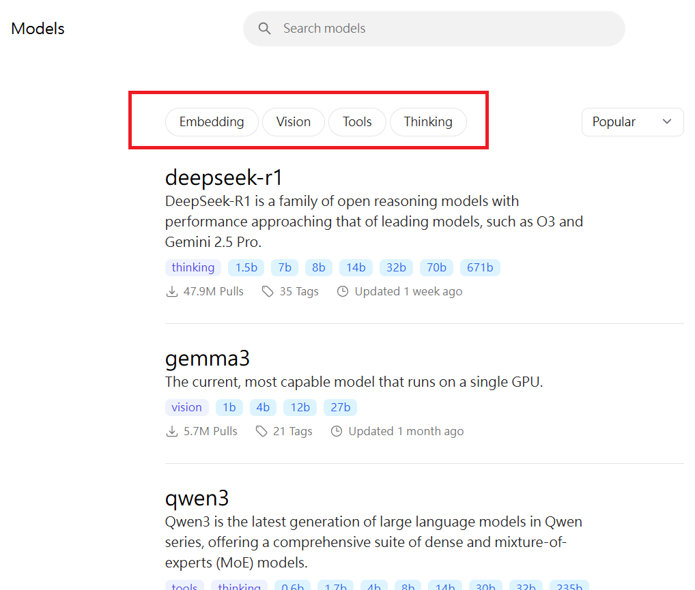Click the tag icon beside 21 Tags

click(x=261, y=432)
